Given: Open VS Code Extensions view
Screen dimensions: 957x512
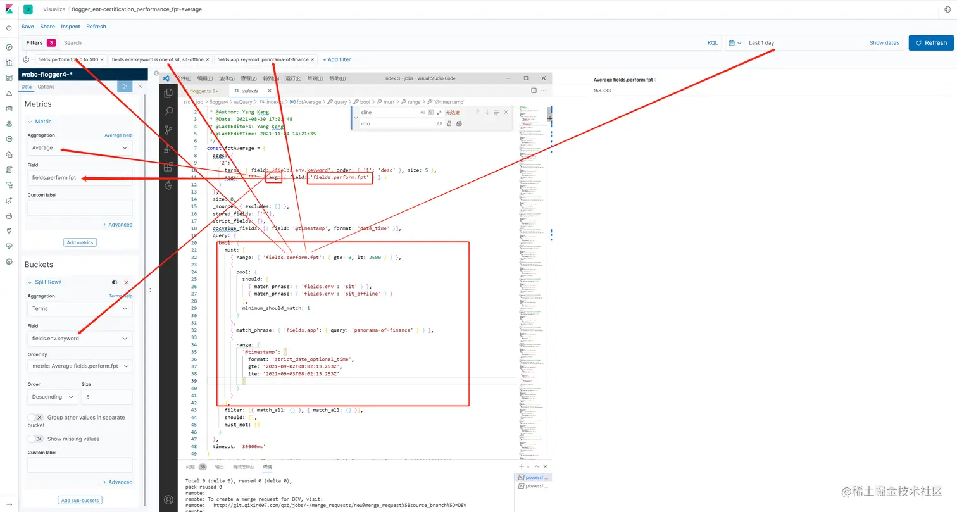Looking at the screenshot, I should click(168, 167).
